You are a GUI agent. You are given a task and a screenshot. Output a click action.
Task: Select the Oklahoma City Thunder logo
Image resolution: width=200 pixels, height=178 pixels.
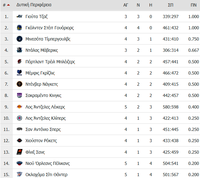pos(19,174)
